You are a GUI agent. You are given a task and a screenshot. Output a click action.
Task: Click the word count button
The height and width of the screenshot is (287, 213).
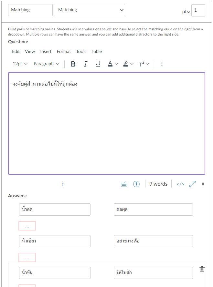point(158,184)
